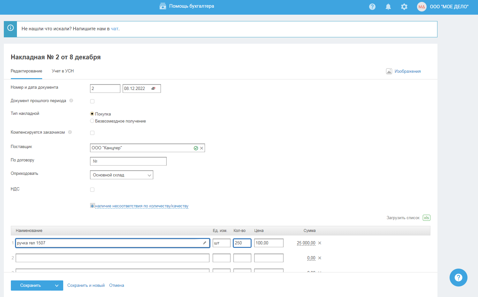Expand the Сохранить button dropdown arrow
The width and height of the screenshot is (478, 297).
click(57, 286)
